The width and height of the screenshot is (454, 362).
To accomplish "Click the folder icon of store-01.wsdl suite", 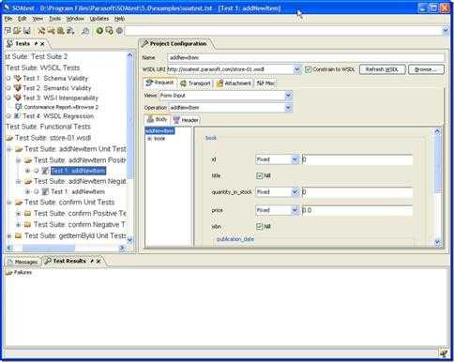I will click(x=9, y=138).
